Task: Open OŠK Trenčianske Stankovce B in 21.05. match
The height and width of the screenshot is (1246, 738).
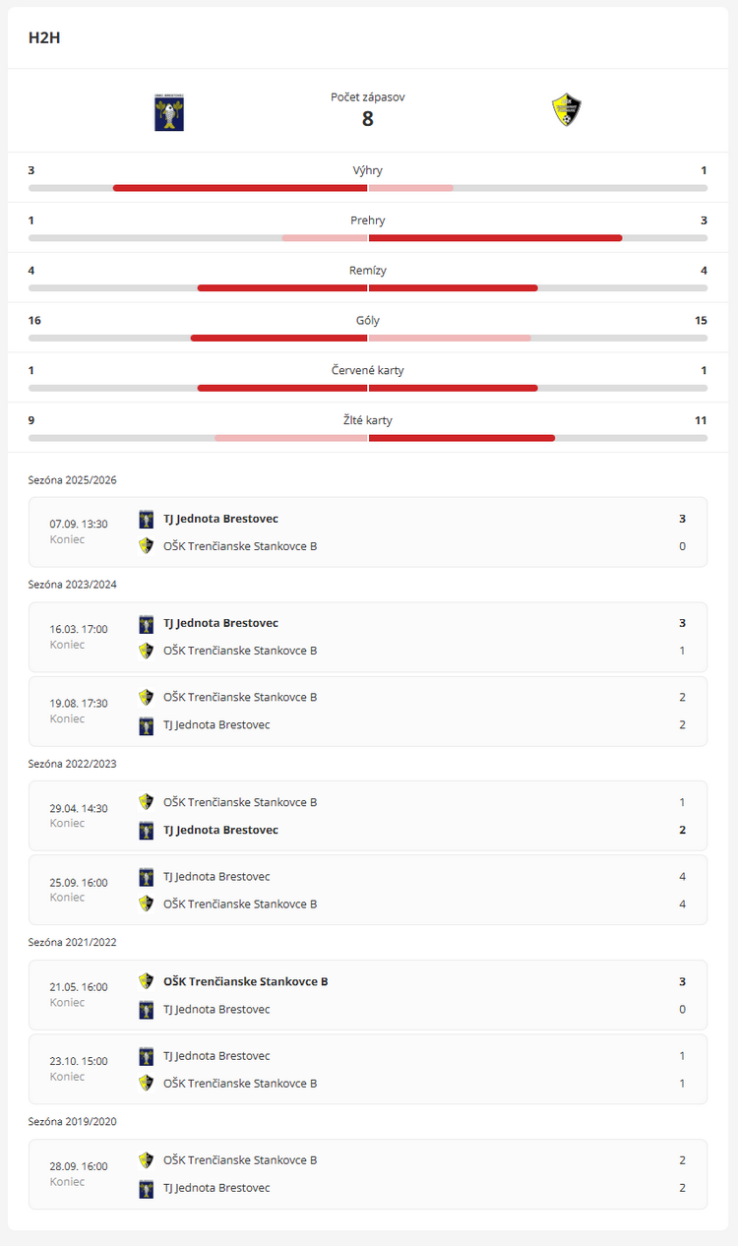Action: coord(245,981)
